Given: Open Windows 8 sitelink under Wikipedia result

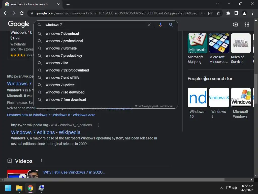Looking at the screenshot, I should click(61, 115).
